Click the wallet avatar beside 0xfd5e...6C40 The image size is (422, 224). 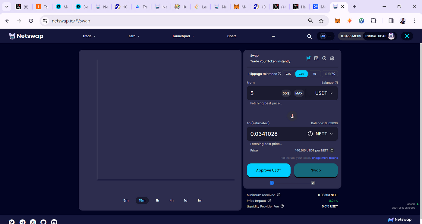click(391, 36)
